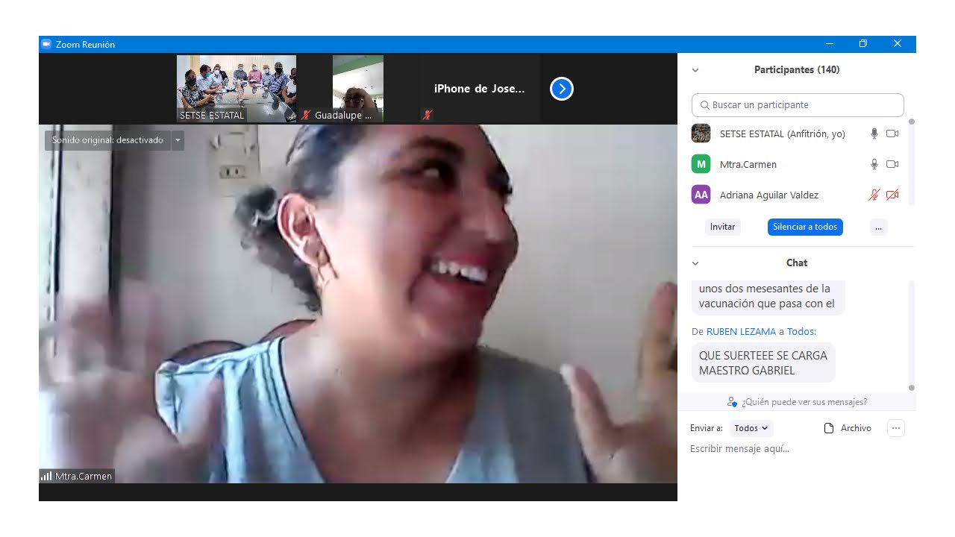The height and width of the screenshot is (537, 955).
Task: Click chat panel scrollbar
Action: 911,334
